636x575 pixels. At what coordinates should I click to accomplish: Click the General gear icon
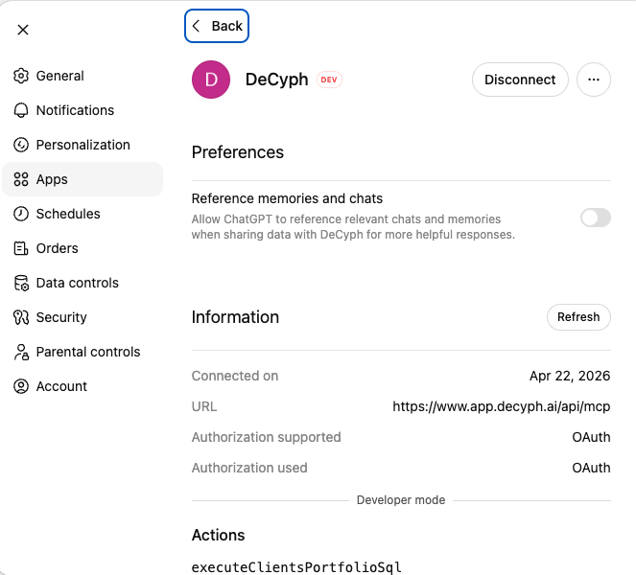pyautogui.click(x=21, y=76)
